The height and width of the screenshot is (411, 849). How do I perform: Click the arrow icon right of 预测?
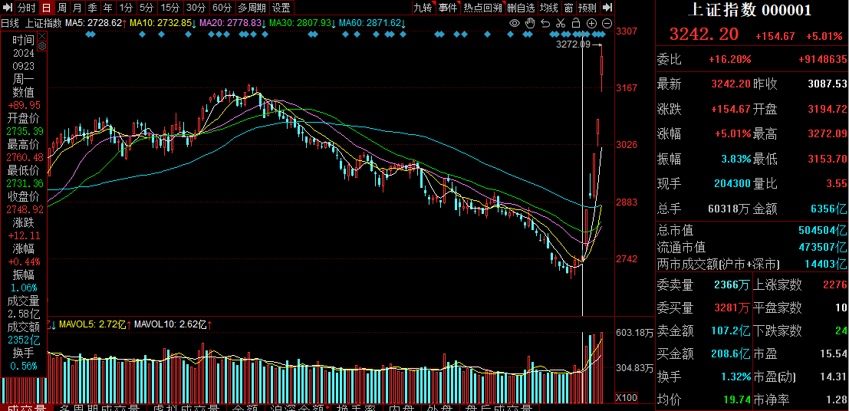tap(607, 8)
